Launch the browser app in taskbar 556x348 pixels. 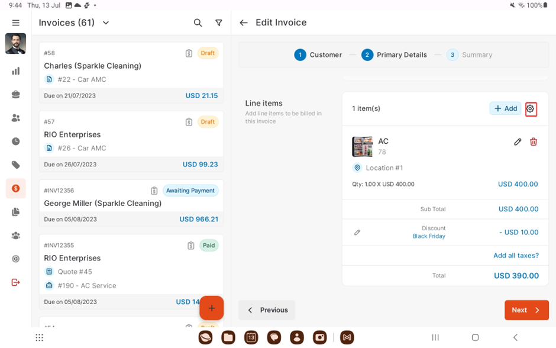pos(206,338)
